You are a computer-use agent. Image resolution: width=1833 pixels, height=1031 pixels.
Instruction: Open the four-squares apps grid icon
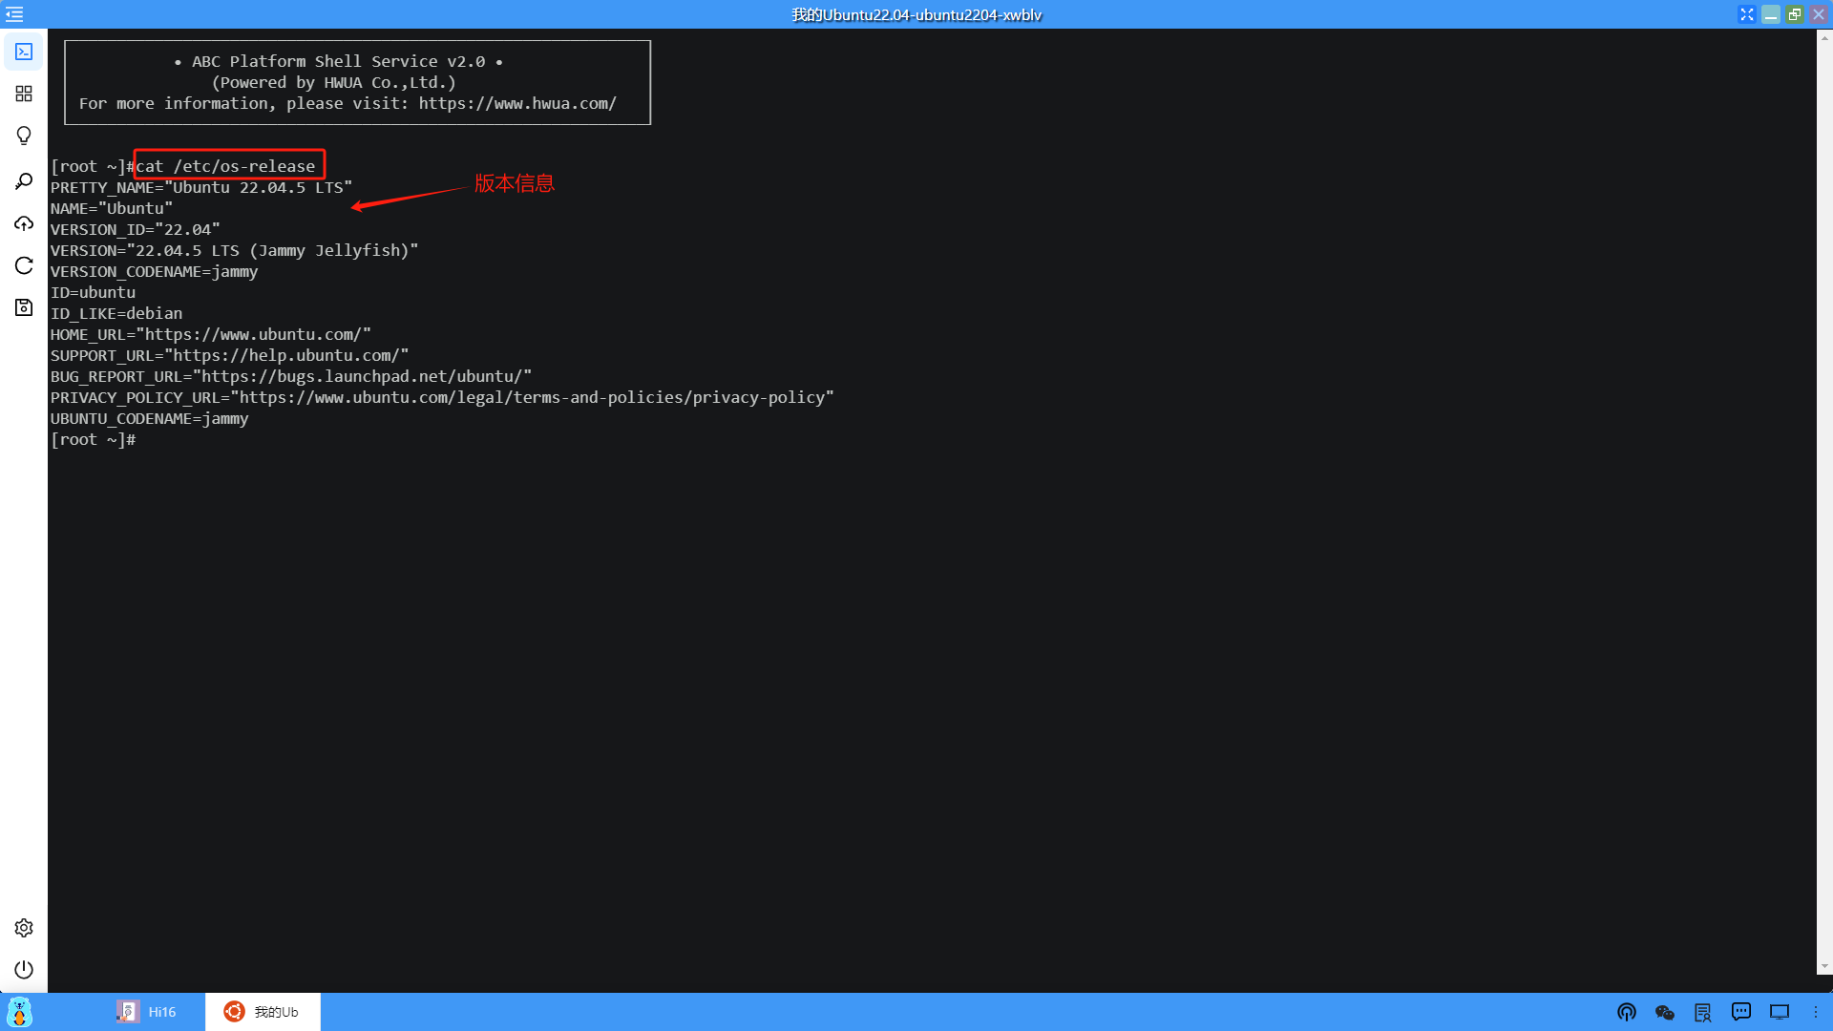[24, 94]
